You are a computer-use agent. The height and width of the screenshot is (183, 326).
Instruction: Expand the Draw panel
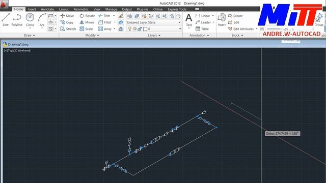point(30,35)
